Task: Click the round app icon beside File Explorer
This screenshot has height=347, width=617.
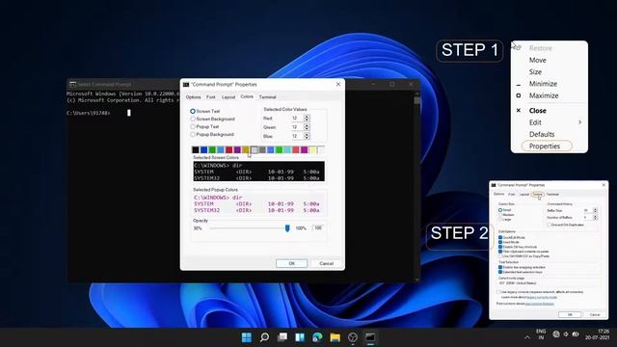Action: tap(353, 337)
